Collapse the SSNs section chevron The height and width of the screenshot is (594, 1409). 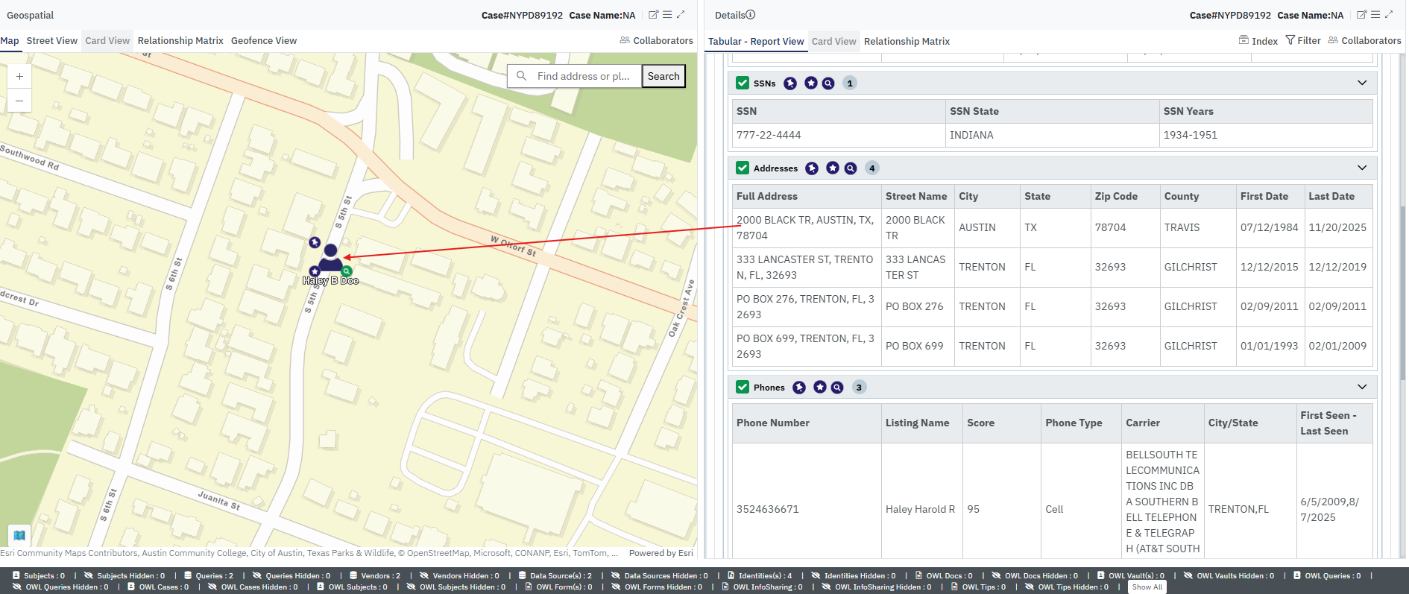pos(1362,83)
